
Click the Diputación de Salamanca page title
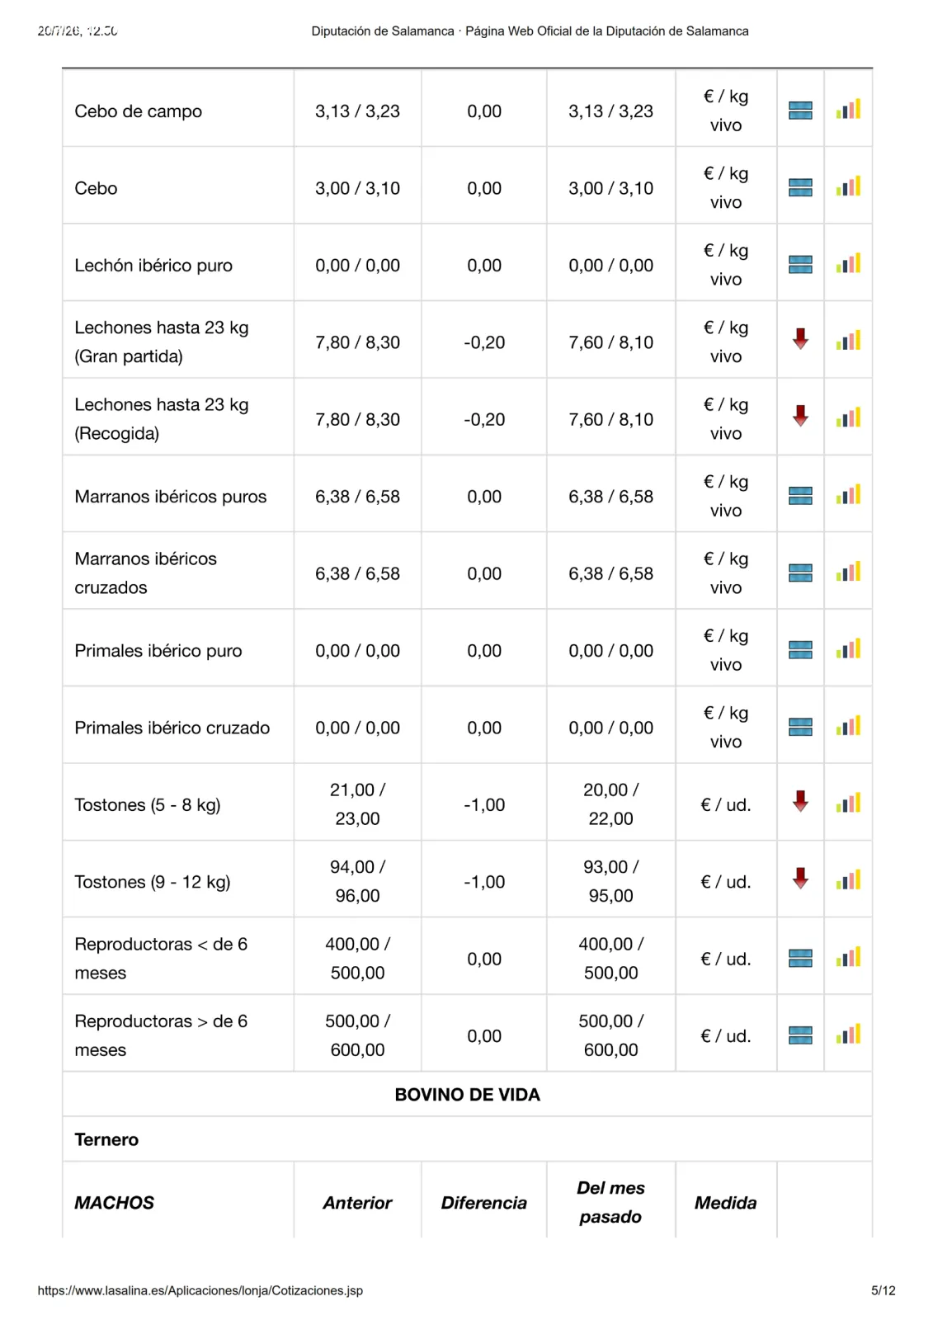point(530,31)
